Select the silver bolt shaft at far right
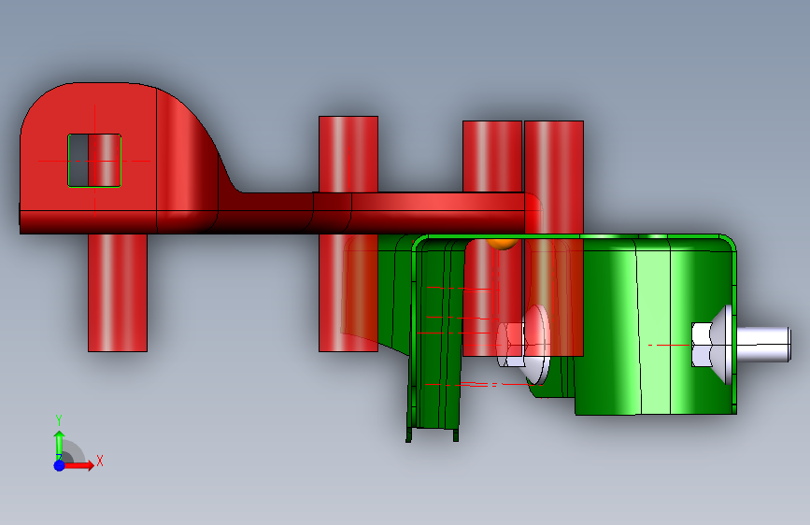The width and height of the screenshot is (810, 525). coord(763,344)
